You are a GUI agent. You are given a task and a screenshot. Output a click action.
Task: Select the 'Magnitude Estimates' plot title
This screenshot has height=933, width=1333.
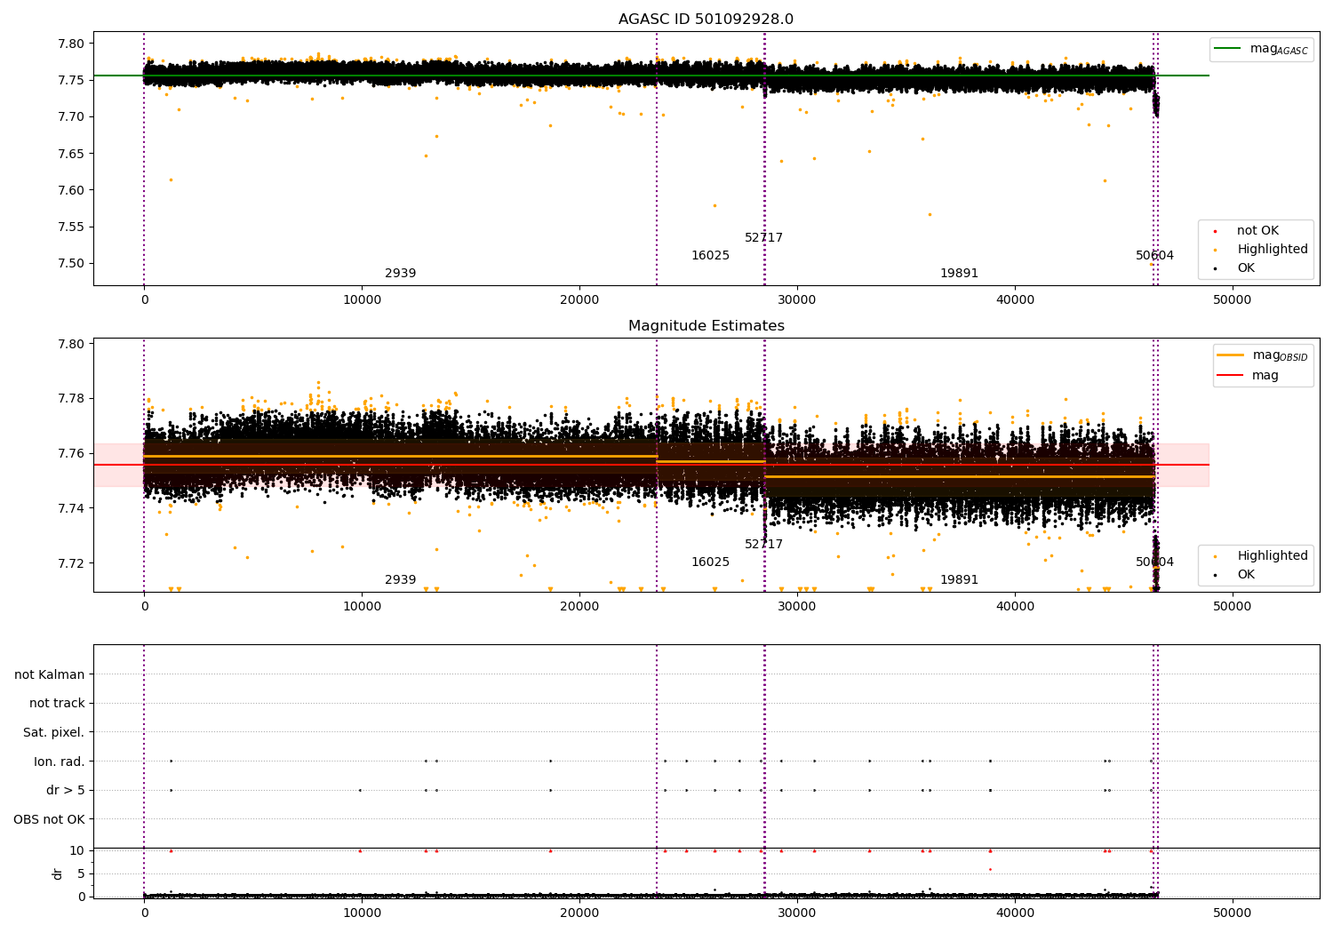click(x=706, y=326)
